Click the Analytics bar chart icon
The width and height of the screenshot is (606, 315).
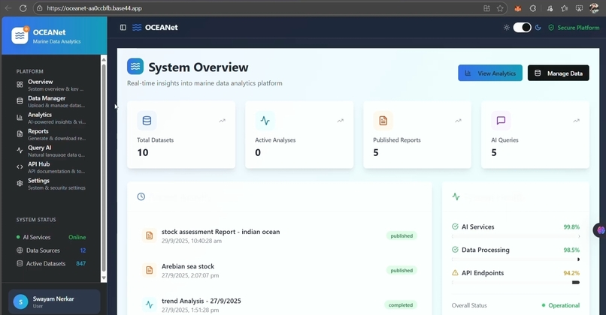point(20,118)
